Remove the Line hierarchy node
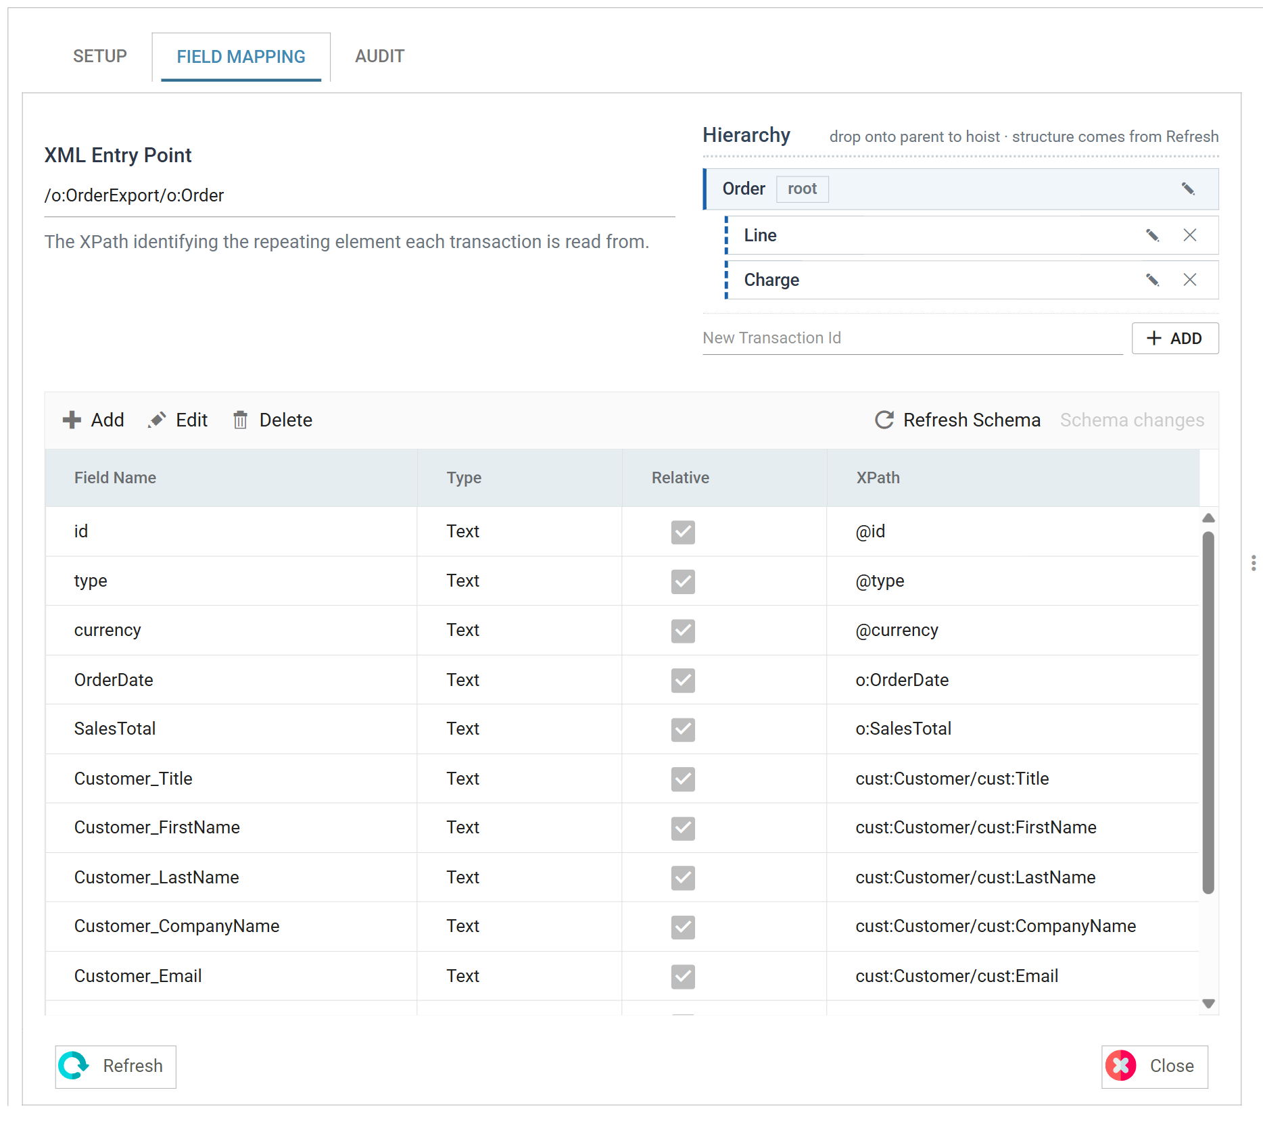The height and width of the screenshot is (1126, 1263). point(1190,235)
